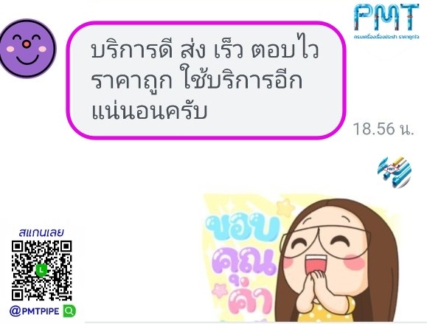Screen dimensions: 427x324
Task: Select the purple คุณ word on sticker
Action: pos(245,261)
